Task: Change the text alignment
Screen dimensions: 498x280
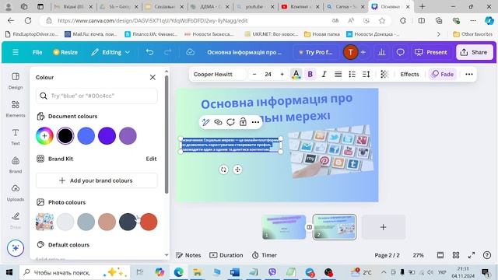Action: [x=338, y=75]
